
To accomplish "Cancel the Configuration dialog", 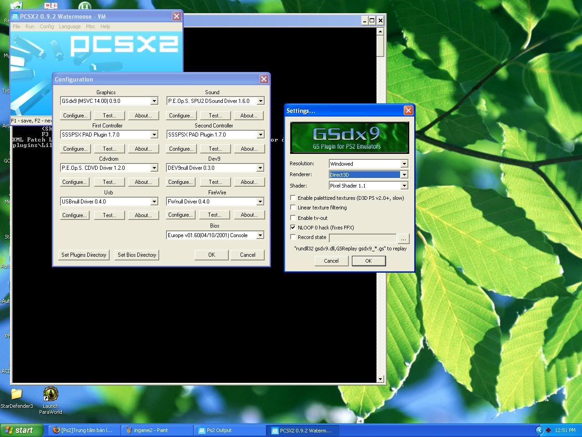I will pos(248,255).
